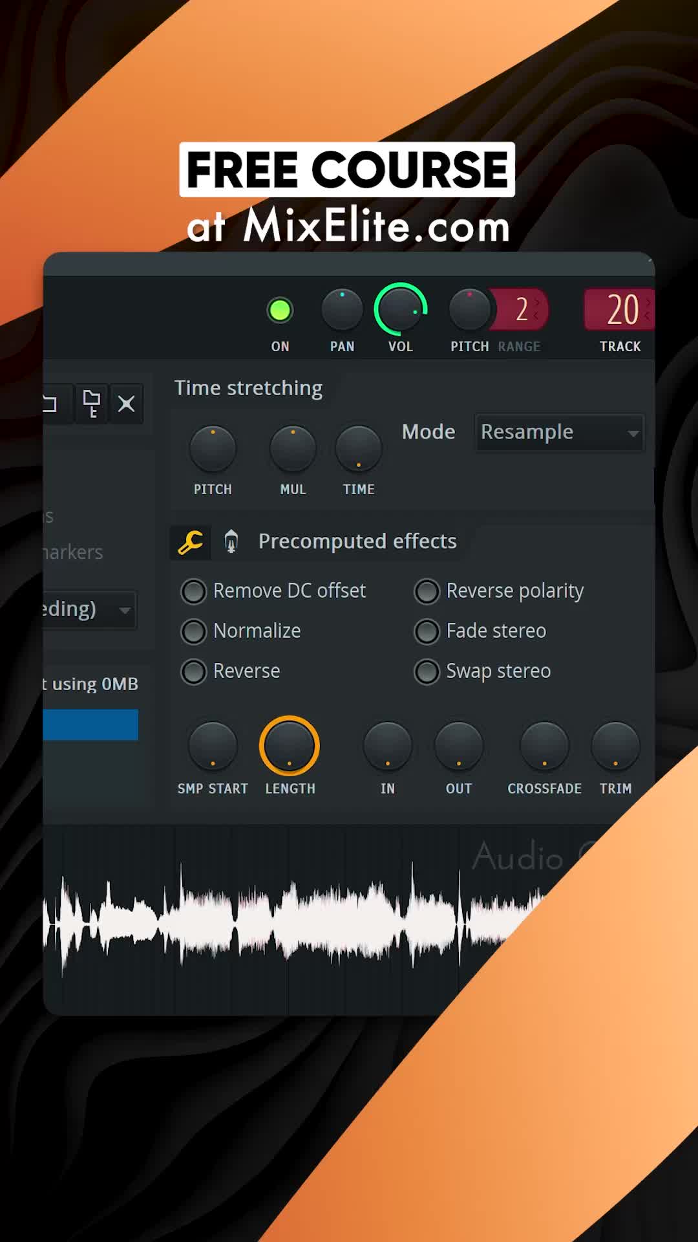Click the TIME knob
698x1242 pixels.
click(359, 449)
